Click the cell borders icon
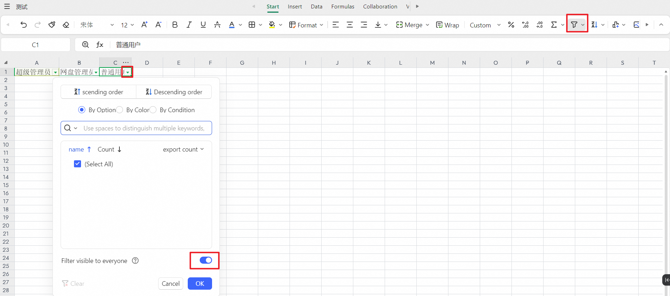670x296 pixels. [x=252, y=25]
